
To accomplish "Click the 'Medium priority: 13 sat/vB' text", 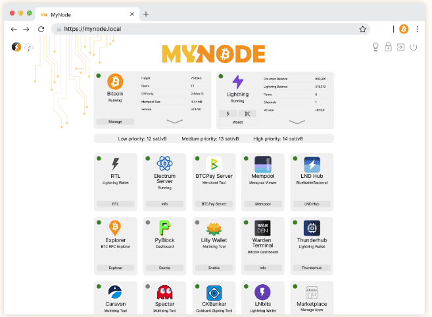I will click(x=210, y=139).
